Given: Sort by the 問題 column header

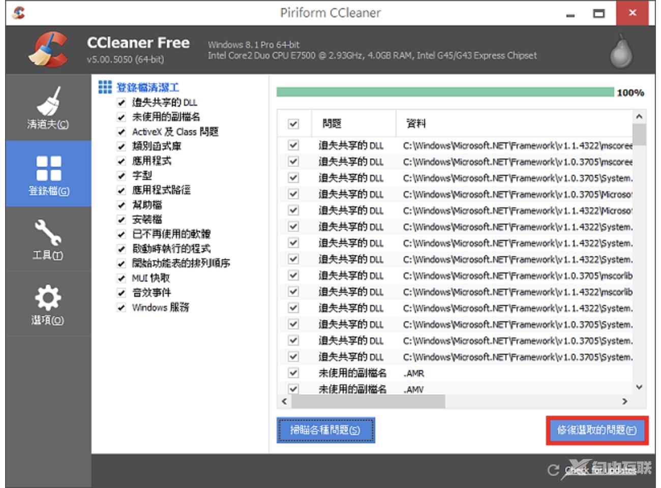Looking at the screenshot, I should [332, 124].
